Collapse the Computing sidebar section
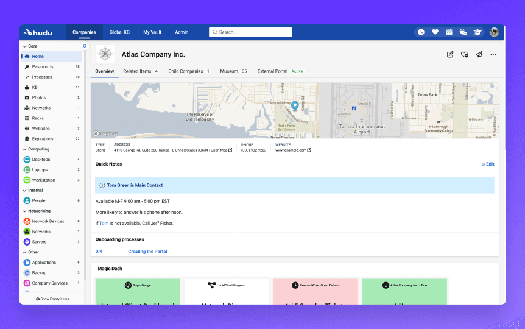The height and width of the screenshot is (329, 525). pyautogui.click(x=24, y=149)
